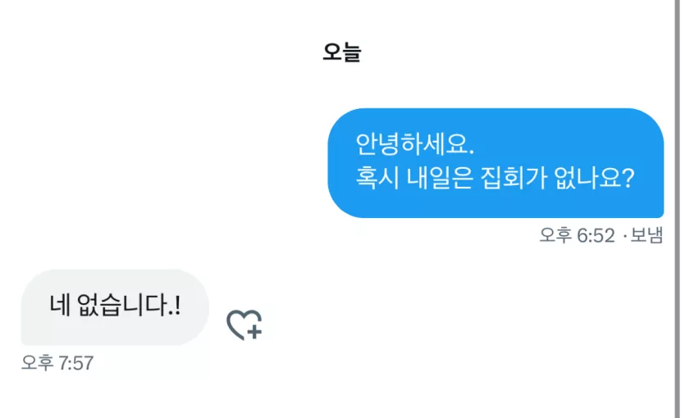The image size is (685, 418).
Task: Click "없습니다.!" text in gray bubble
Action: [x=129, y=305]
